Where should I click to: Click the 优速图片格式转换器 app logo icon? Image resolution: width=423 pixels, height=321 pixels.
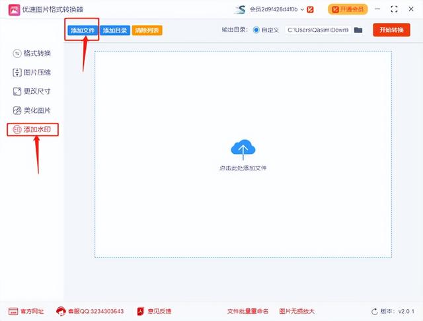[14, 10]
